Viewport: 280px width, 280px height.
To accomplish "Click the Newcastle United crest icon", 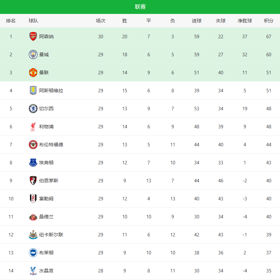I will coord(33,235).
